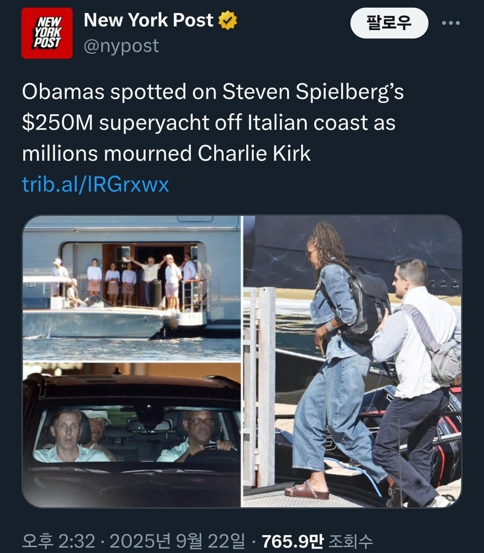Click the post timestamp 오후 2:32
This screenshot has width=484, height=553.
point(59,541)
